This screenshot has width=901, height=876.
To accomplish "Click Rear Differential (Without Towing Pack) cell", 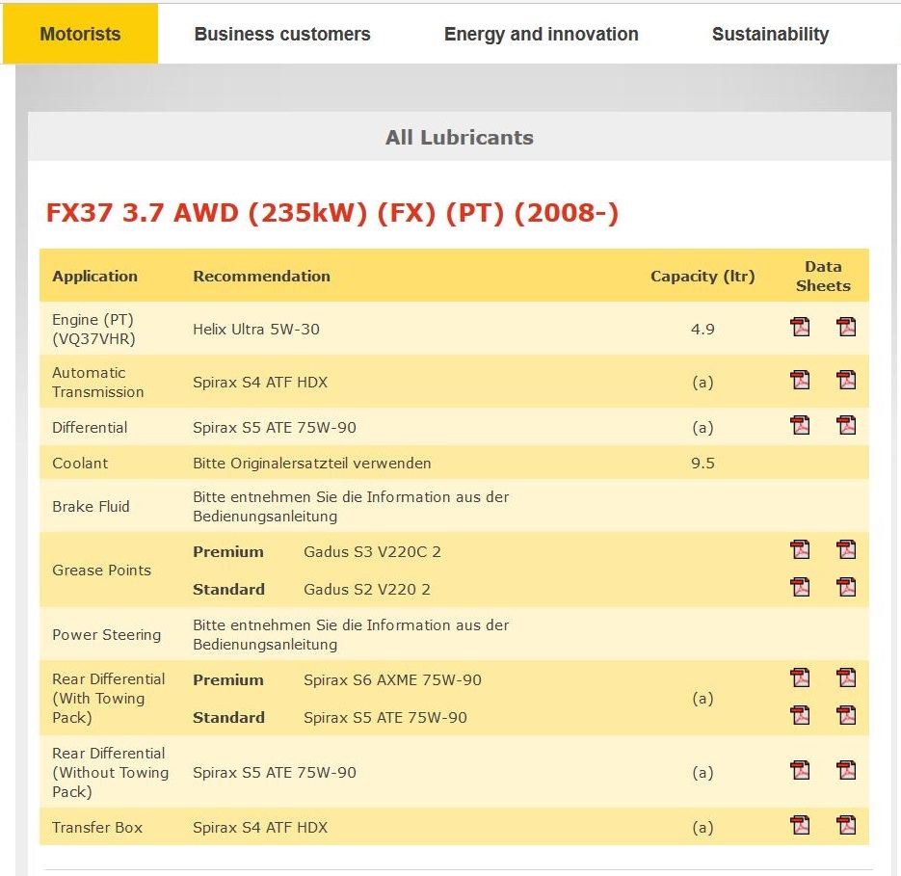I will pyautogui.click(x=110, y=772).
